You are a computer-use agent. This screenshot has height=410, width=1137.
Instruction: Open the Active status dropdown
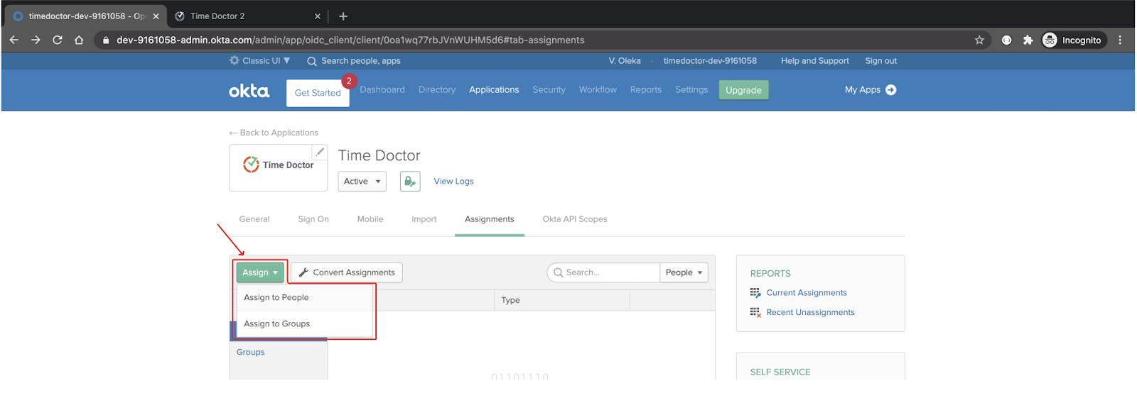click(362, 182)
